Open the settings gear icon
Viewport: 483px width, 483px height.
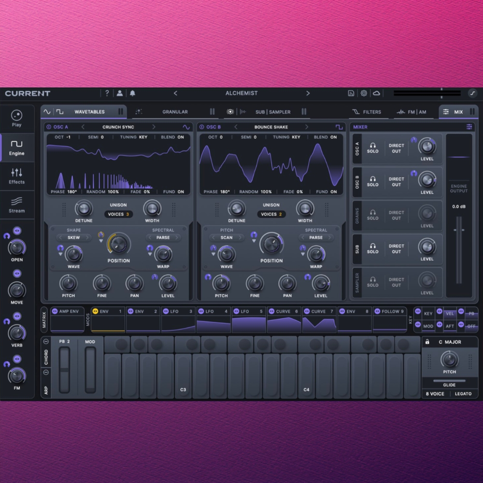[364, 93]
